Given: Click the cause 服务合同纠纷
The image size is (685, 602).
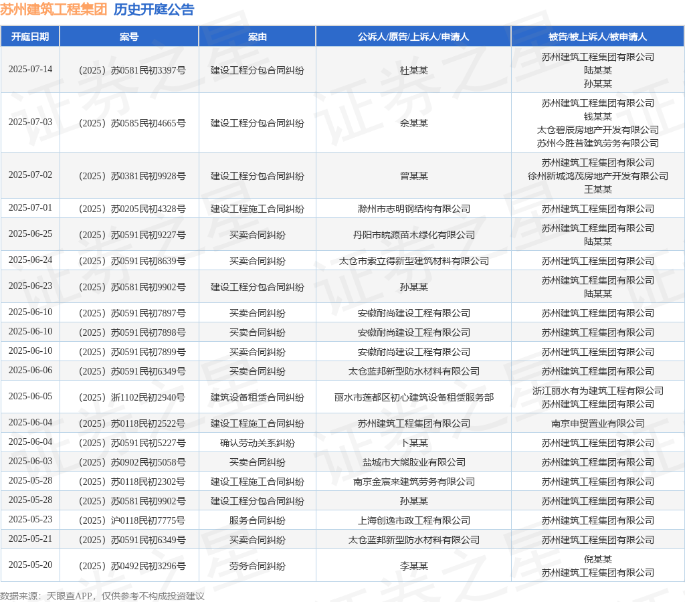Looking at the screenshot, I should [258, 521].
